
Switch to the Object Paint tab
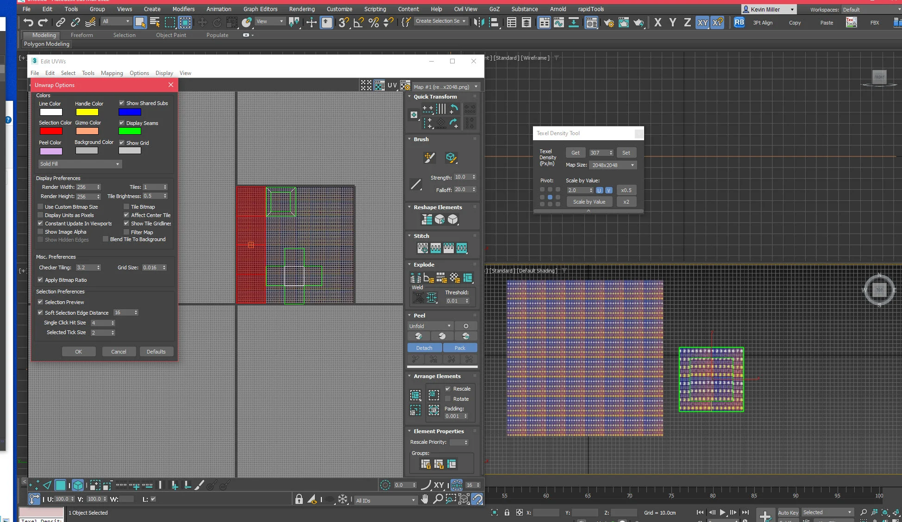[x=171, y=35]
